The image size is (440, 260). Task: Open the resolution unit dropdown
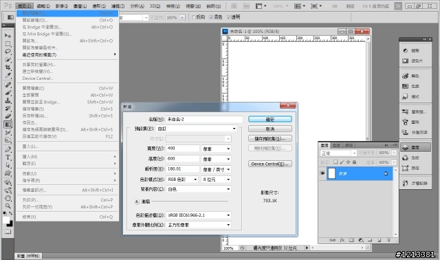point(216,169)
